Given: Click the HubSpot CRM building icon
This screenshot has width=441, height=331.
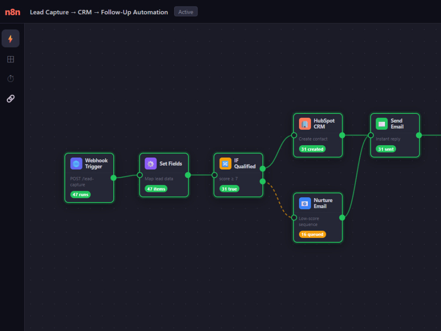Looking at the screenshot, I should tap(305, 124).
